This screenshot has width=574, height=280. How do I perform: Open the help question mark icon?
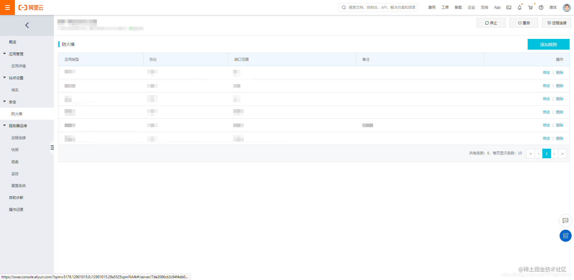click(541, 7)
